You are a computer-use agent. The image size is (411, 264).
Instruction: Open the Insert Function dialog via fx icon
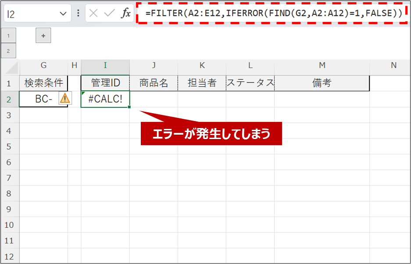tap(126, 13)
